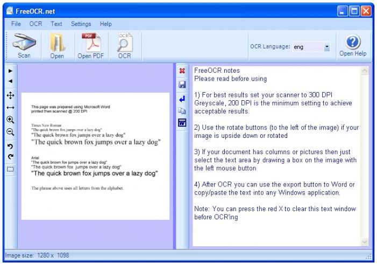Click the blue return-arrow line break icon

pos(182,99)
